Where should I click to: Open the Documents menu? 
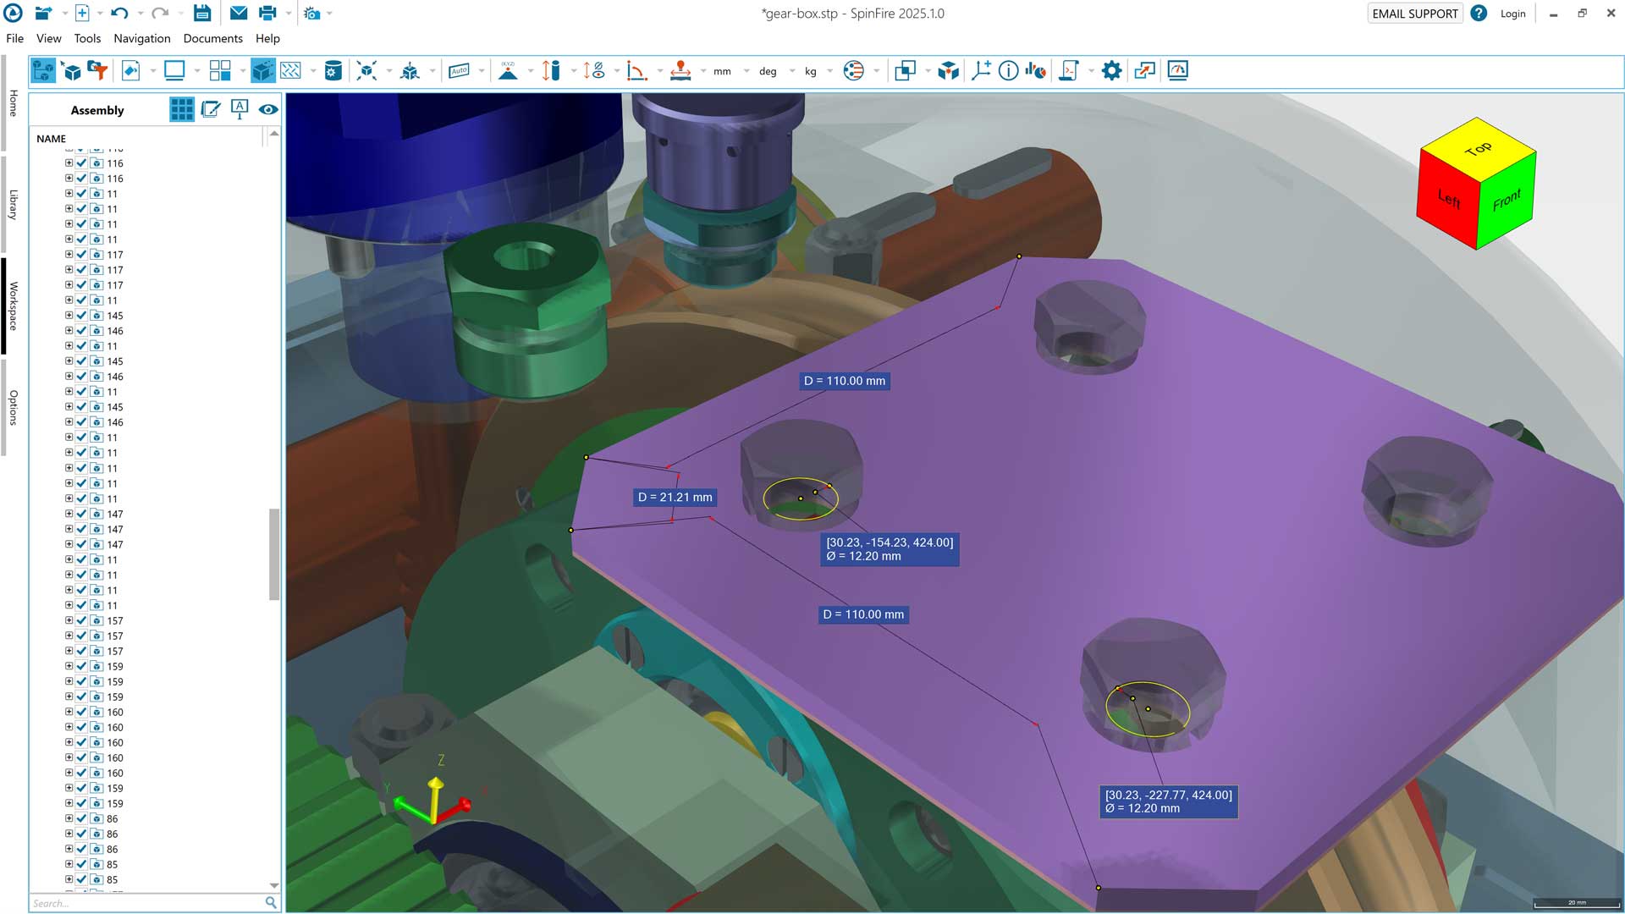(212, 39)
